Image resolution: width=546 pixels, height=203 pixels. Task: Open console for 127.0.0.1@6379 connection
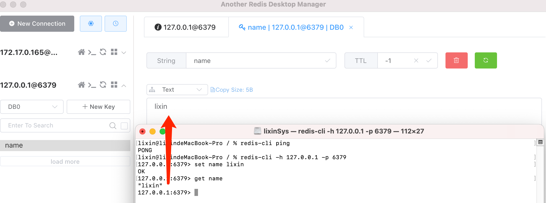tap(92, 85)
